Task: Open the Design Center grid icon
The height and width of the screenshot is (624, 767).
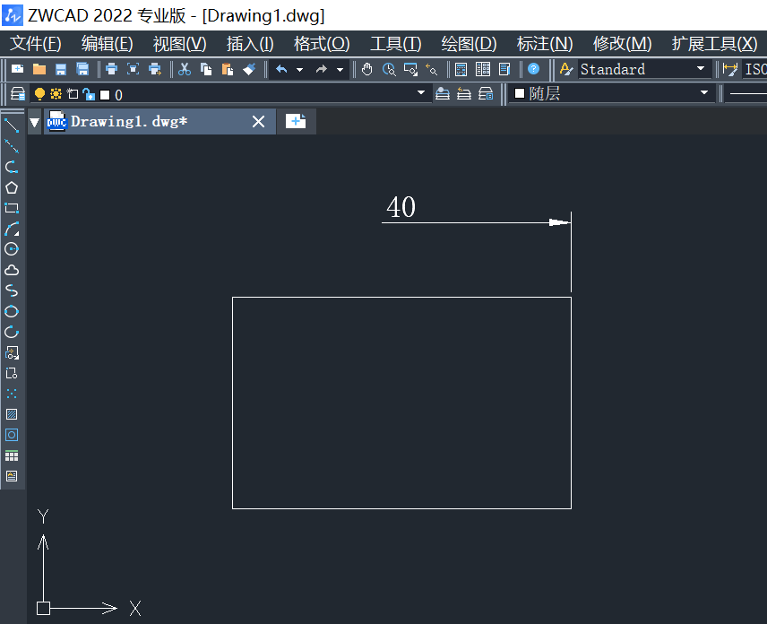Action: coord(483,70)
